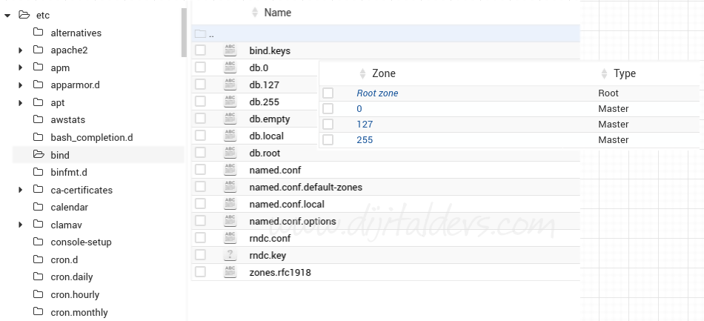Click the folder tree vertical scrollbar
Screen dimensions: 704x321
point(184,33)
